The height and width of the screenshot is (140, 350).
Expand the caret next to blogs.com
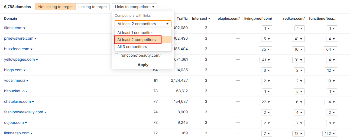click(x=25, y=70)
